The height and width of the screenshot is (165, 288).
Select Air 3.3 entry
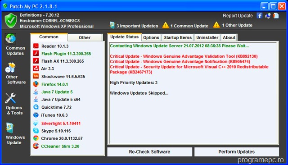point(48,69)
